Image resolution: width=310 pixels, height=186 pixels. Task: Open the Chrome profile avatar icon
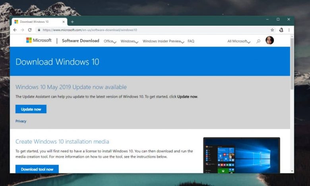click(x=281, y=30)
